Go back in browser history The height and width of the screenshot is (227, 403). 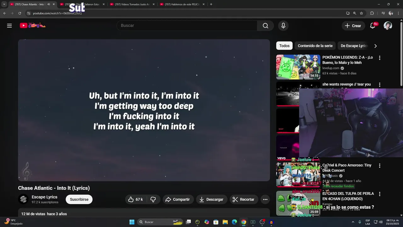point(5,13)
